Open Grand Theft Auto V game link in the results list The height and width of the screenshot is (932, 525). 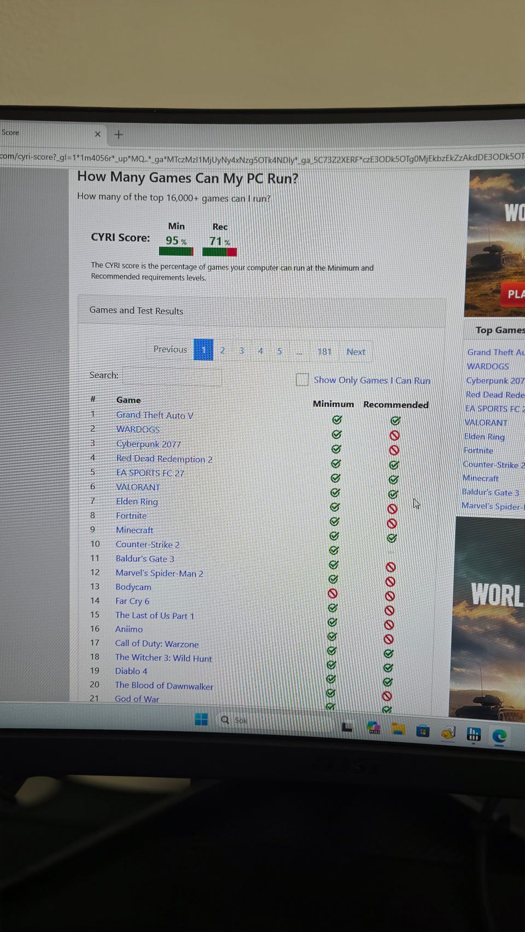155,415
